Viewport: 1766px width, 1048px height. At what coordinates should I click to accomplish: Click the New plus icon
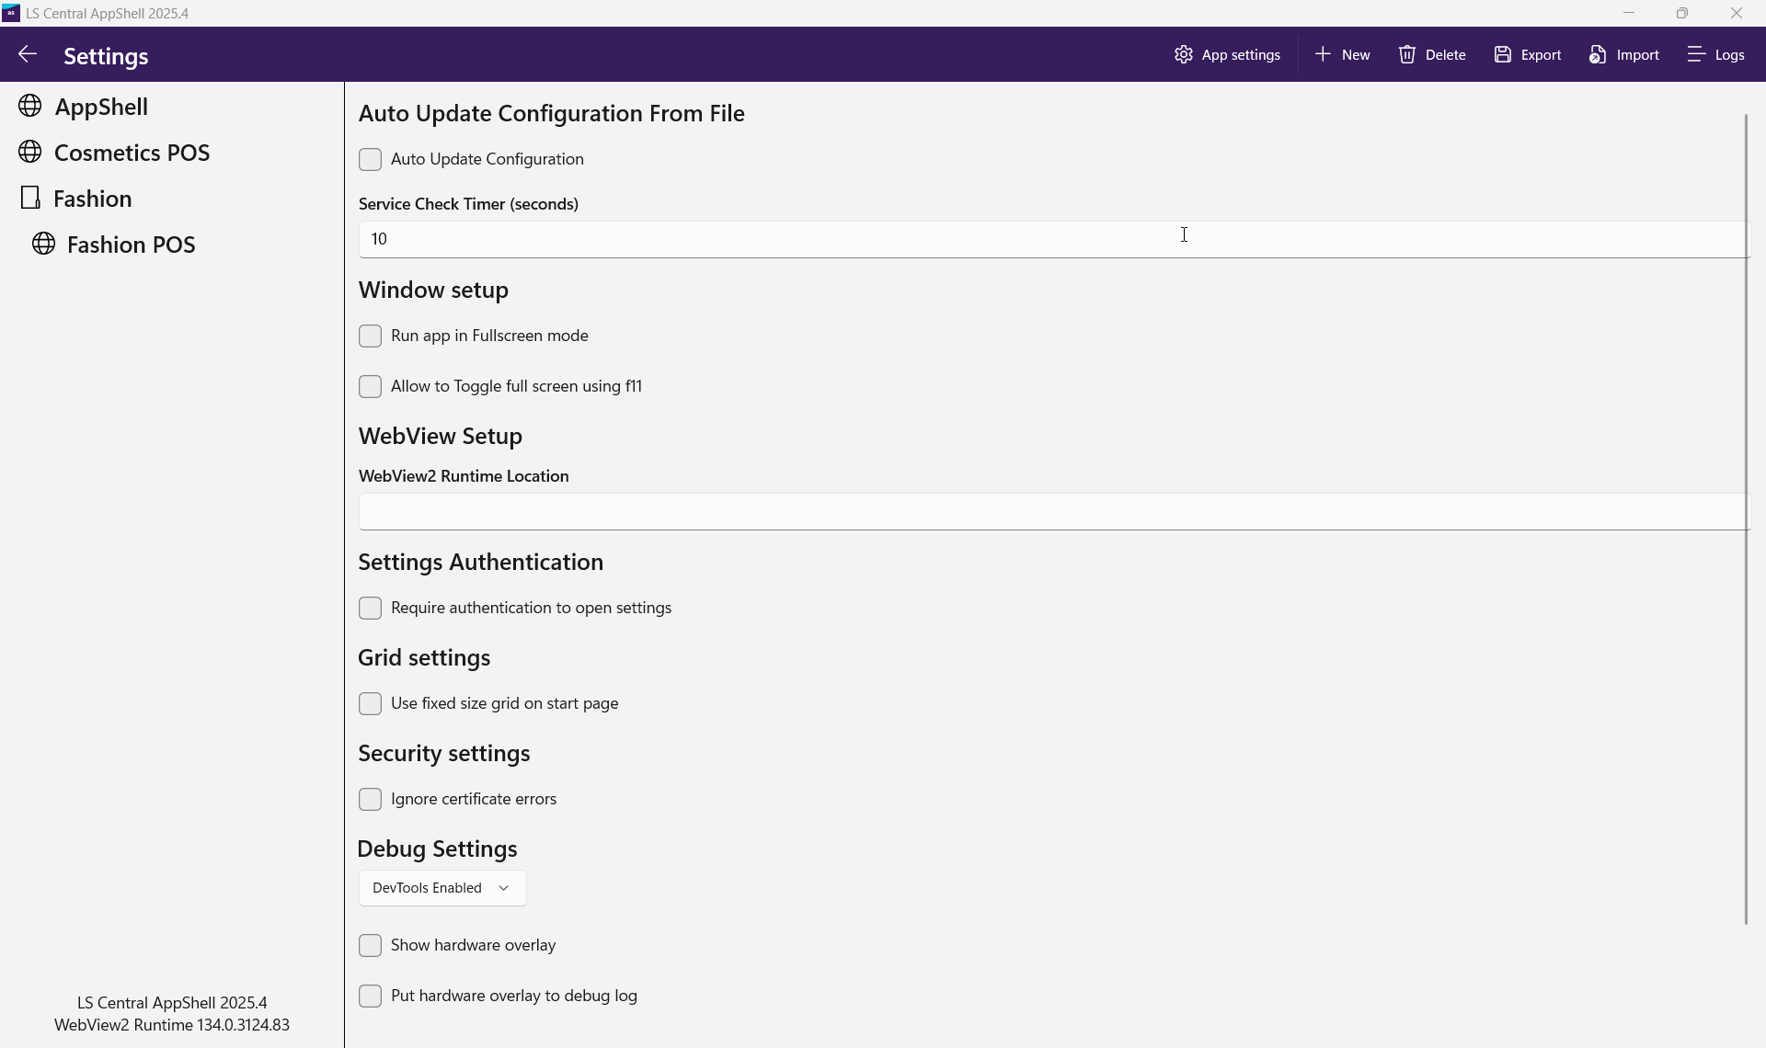point(1323,55)
